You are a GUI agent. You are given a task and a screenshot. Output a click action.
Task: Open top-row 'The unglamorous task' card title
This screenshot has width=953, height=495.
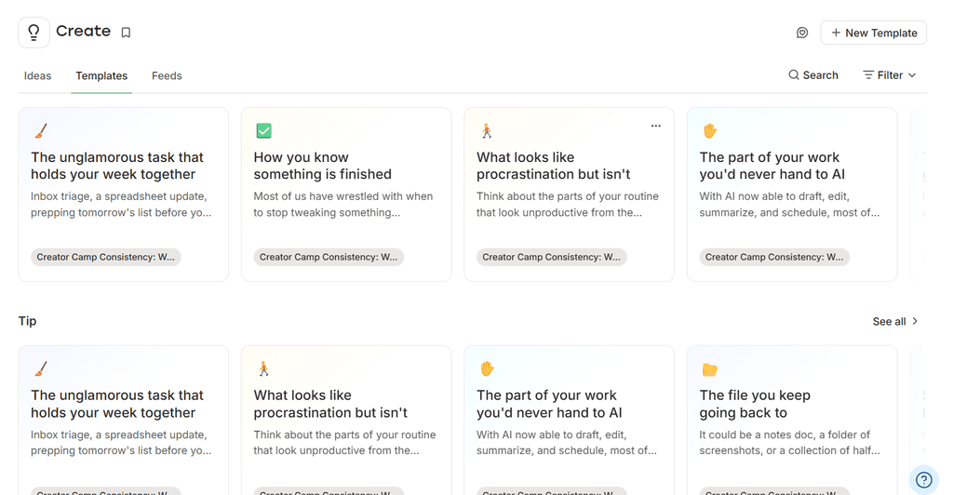pos(117,166)
